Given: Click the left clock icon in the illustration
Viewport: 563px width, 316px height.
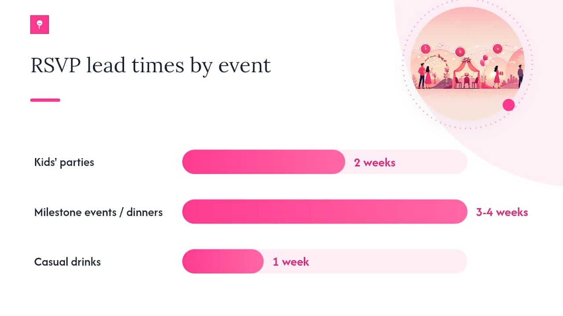Looking at the screenshot, I should pos(425,49).
